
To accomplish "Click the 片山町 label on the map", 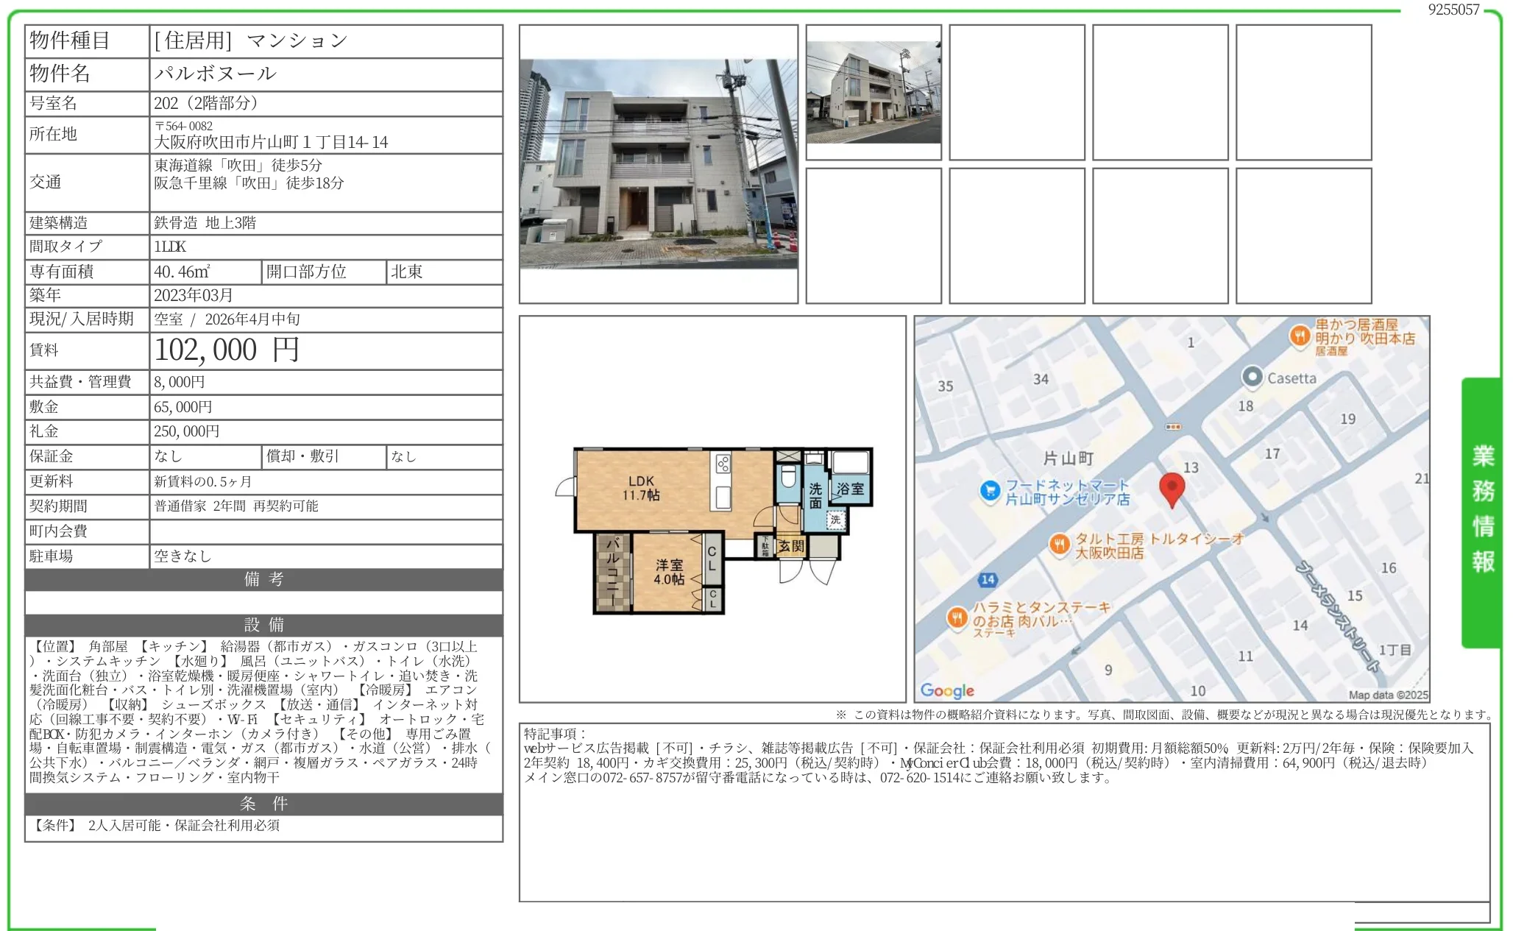I will (x=1068, y=459).
